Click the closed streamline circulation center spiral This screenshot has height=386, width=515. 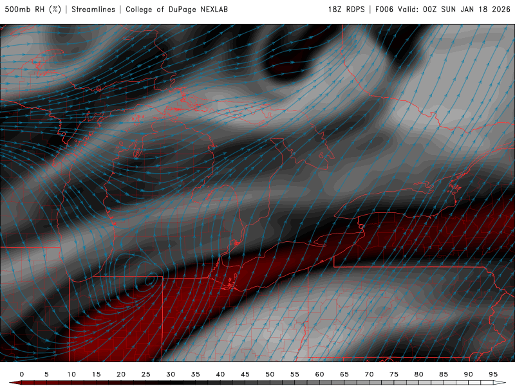click(150, 280)
